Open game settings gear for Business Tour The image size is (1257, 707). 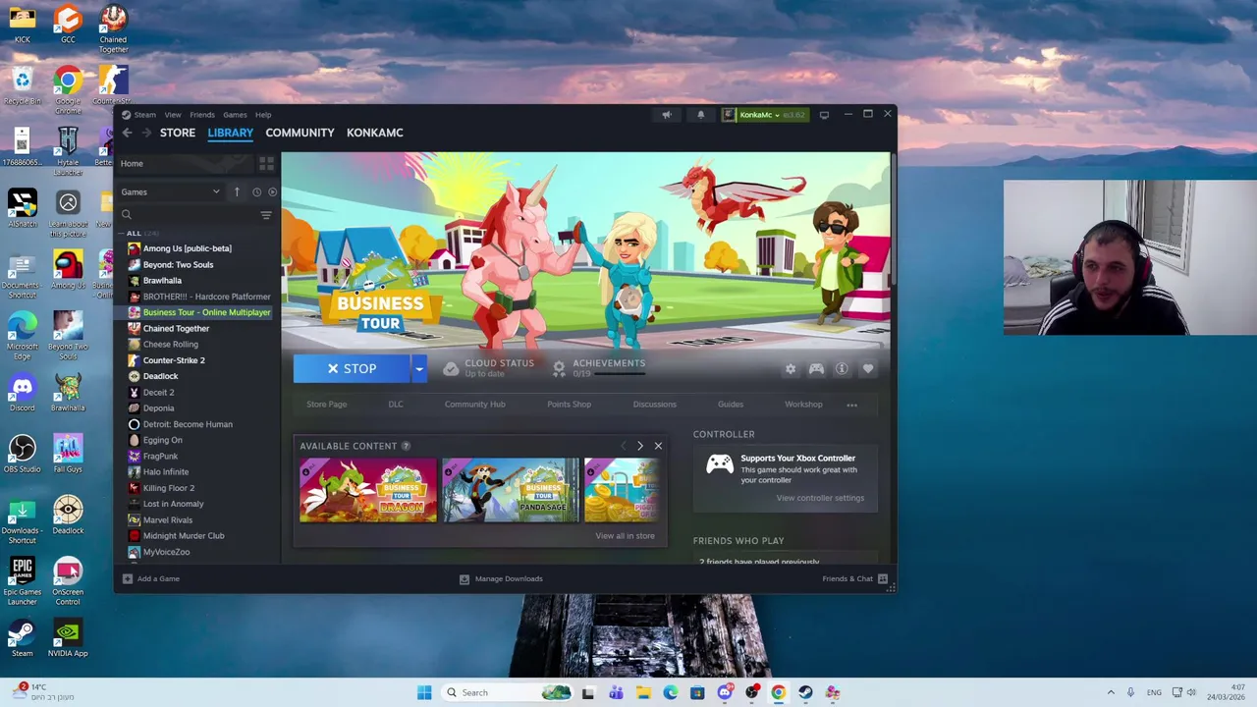click(791, 369)
